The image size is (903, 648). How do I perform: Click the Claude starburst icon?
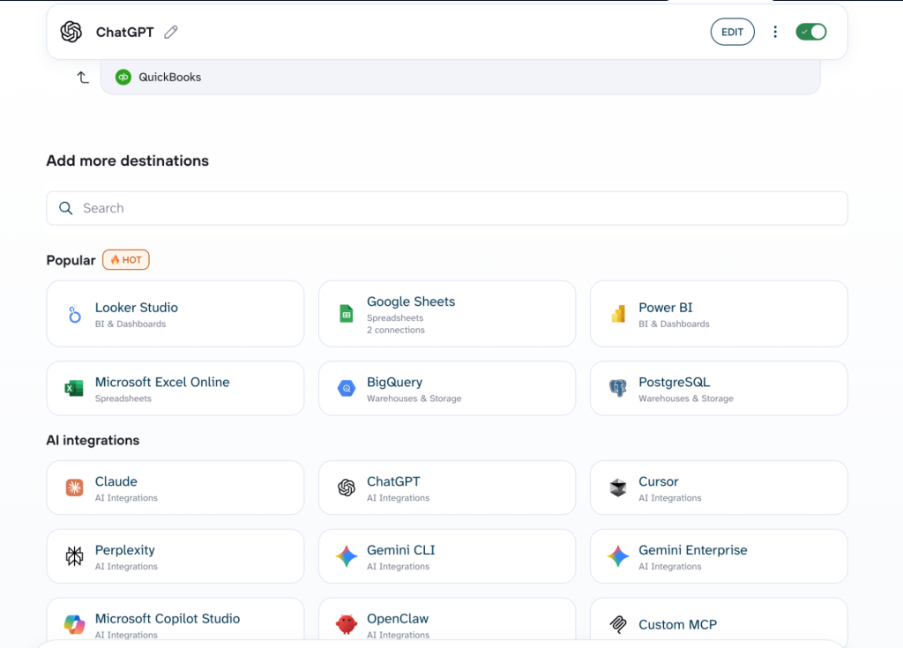(x=74, y=488)
